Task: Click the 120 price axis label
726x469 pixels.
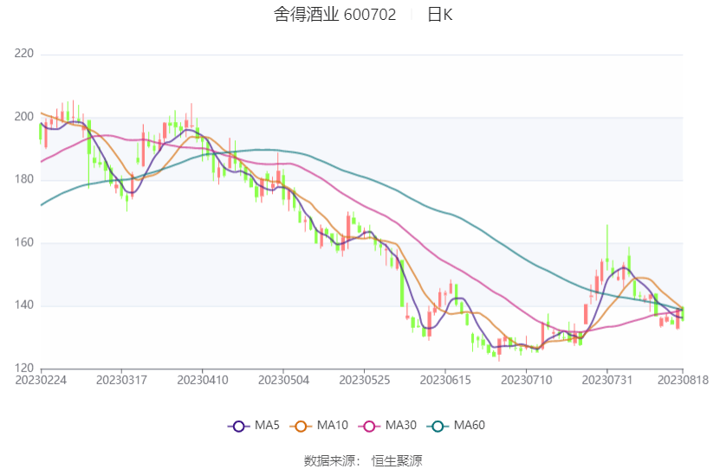Action: tap(24, 369)
